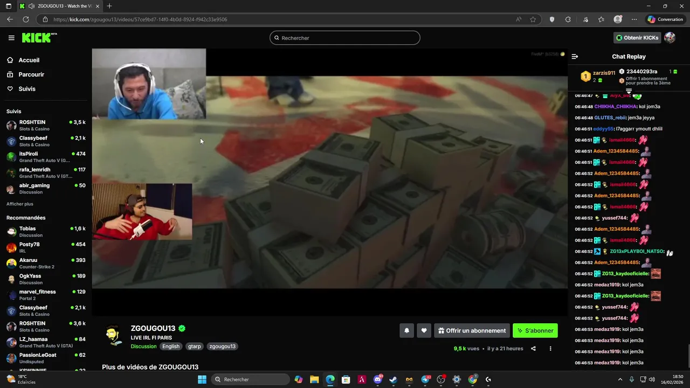This screenshot has height=388, width=690.
Task: Open Edge extensions puzzle icon
Action: [x=568, y=19]
